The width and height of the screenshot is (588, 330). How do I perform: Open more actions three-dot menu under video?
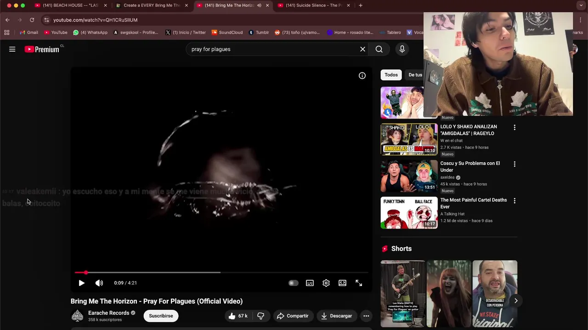366,316
